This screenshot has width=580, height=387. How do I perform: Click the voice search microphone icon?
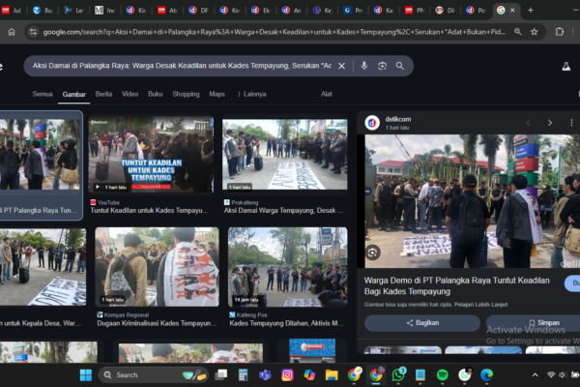coord(363,66)
